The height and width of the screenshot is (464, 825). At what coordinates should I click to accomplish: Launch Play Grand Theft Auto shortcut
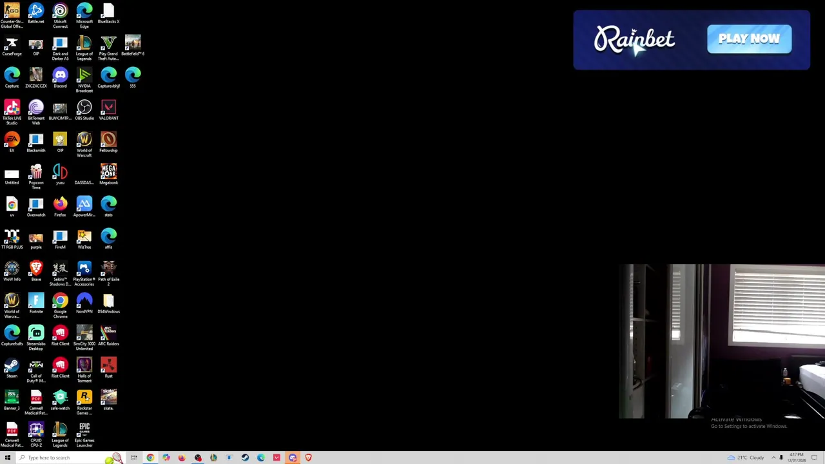point(108,48)
